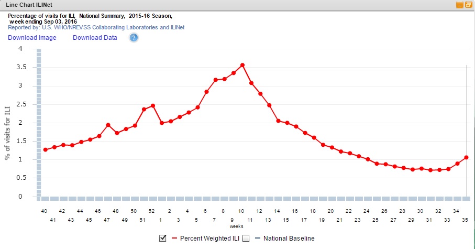Select the week 52 data point

tap(153, 105)
